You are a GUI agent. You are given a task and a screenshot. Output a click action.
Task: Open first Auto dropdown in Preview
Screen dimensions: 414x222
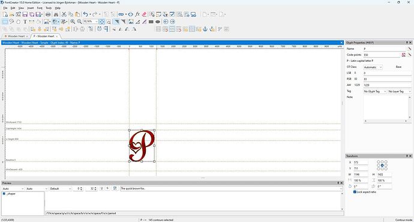13,189
